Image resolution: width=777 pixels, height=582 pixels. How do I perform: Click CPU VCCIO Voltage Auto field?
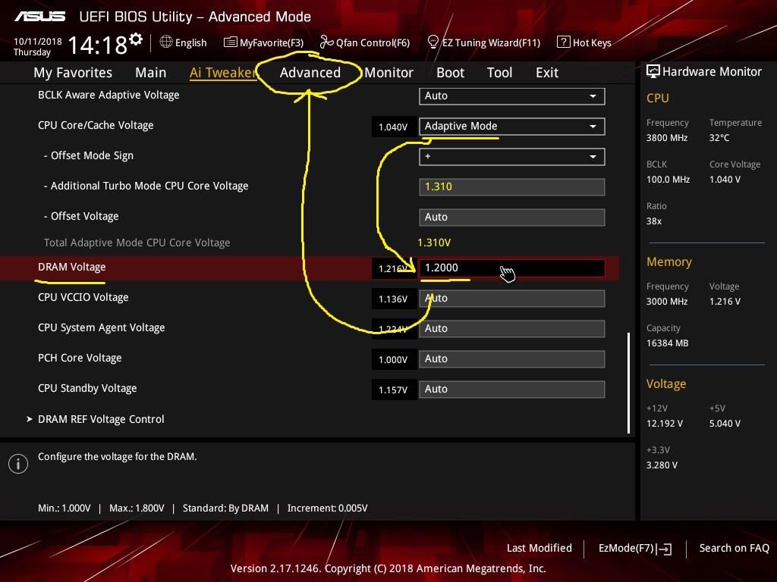(x=511, y=299)
